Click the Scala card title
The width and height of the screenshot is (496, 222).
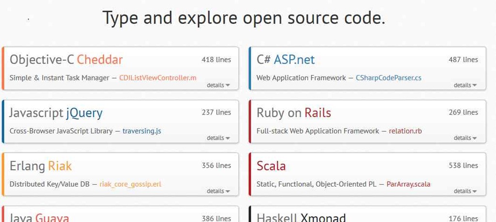pos(271,166)
